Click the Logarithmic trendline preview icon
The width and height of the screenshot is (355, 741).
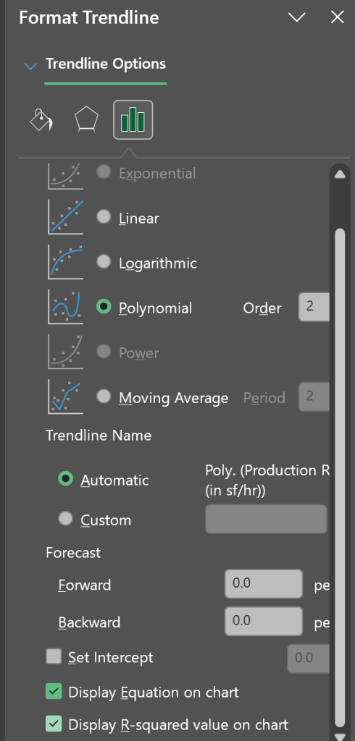[66, 262]
